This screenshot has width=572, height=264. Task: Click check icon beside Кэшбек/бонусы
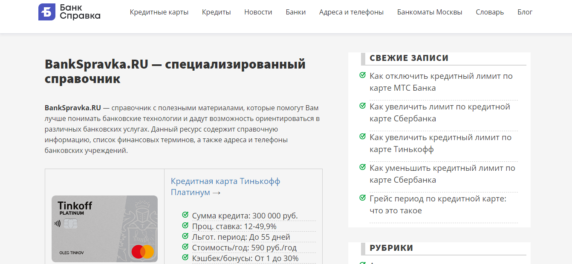185,258
